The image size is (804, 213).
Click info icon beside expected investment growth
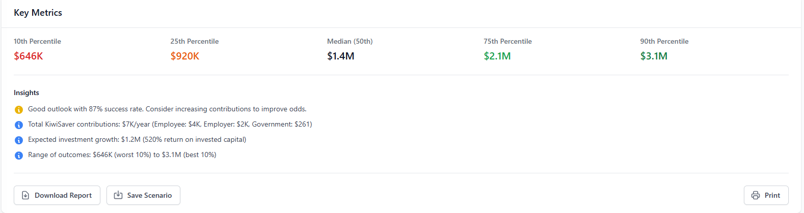pyautogui.click(x=19, y=140)
